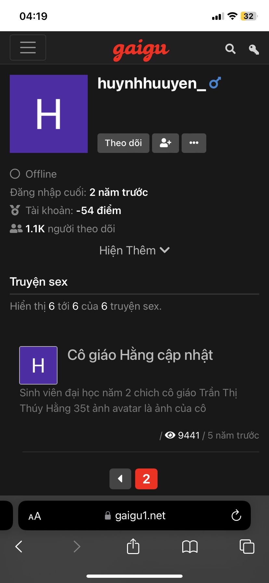Open the AA text size menu
Image resolution: width=269 pixels, height=583 pixels.
pos(35,516)
